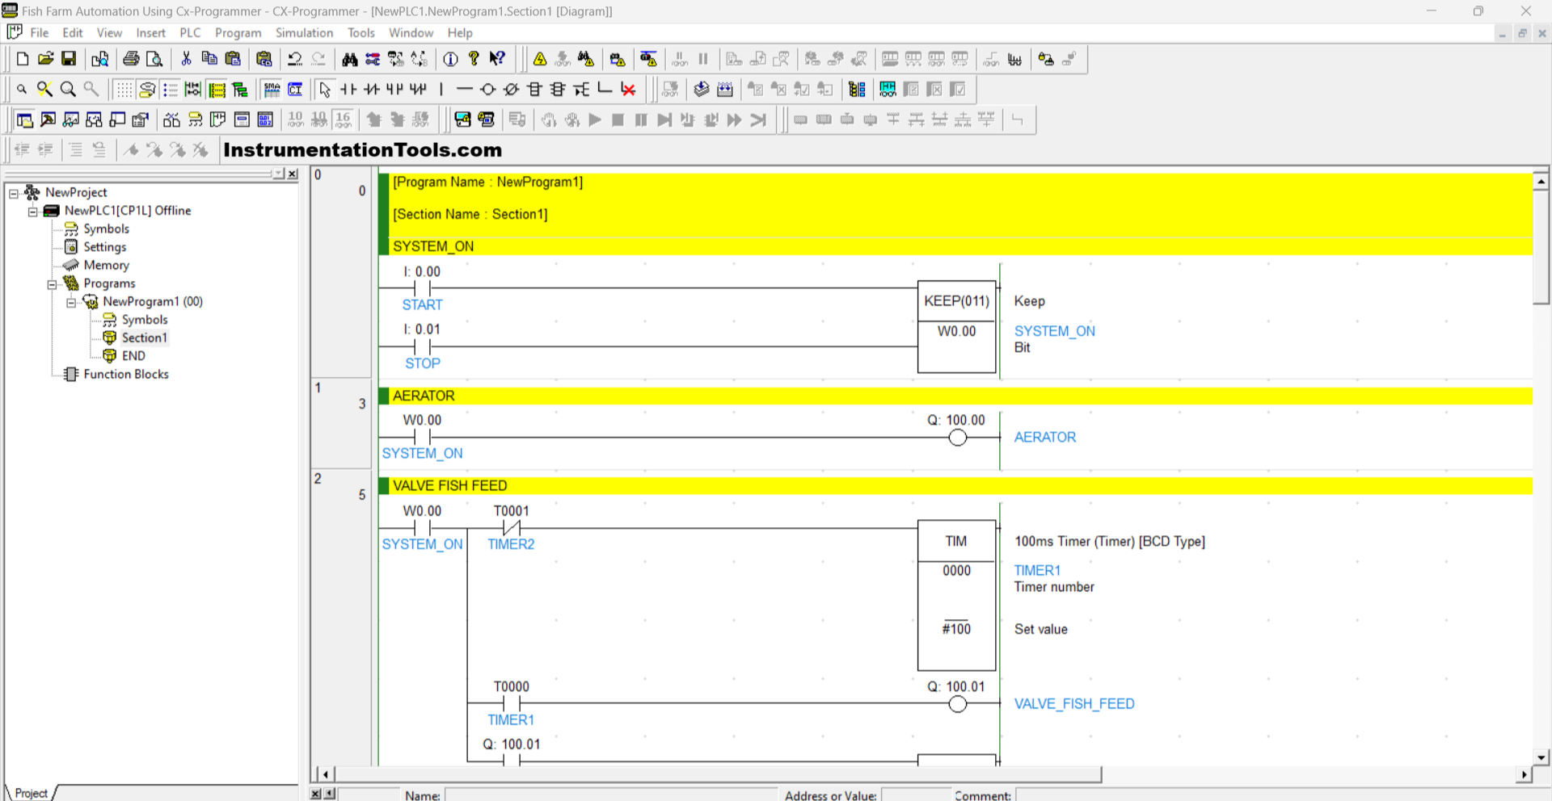The height and width of the screenshot is (801, 1552).
Task: Choose New Closed Contact tool
Action: click(x=372, y=90)
